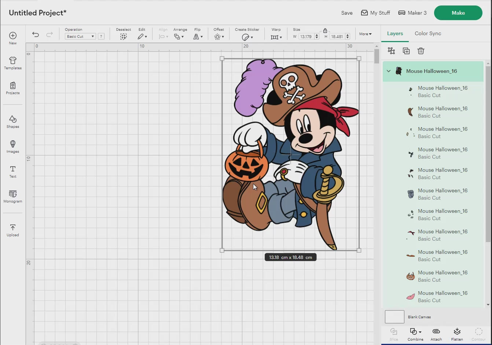This screenshot has height=345, width=492.
Task: Click the top-left selection handle
Action: 222,59
